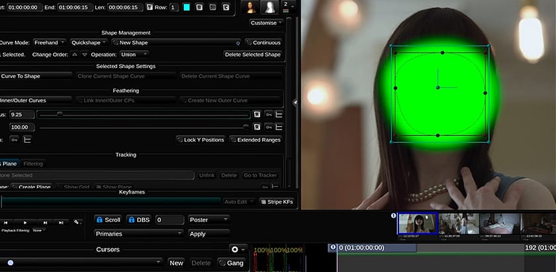Toggle the DBS lock button
The height and width of the screenshot is (272, 556).
coord(138,220)
